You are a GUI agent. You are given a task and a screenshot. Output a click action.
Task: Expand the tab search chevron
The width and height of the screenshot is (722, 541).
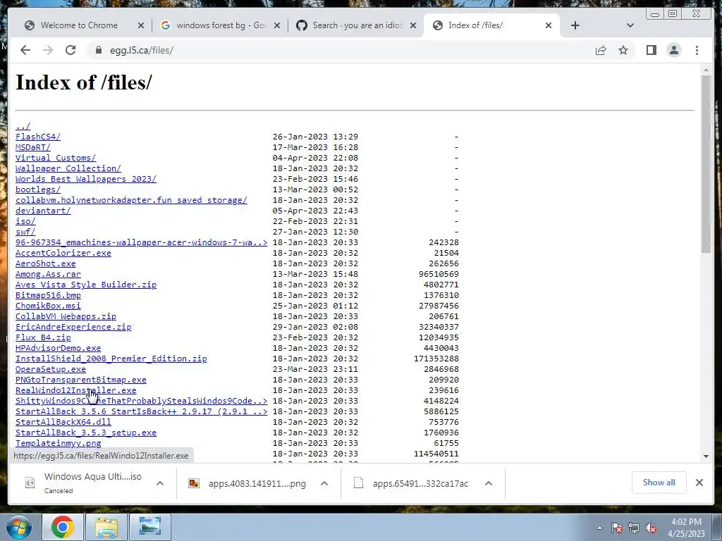coord(630,25)
